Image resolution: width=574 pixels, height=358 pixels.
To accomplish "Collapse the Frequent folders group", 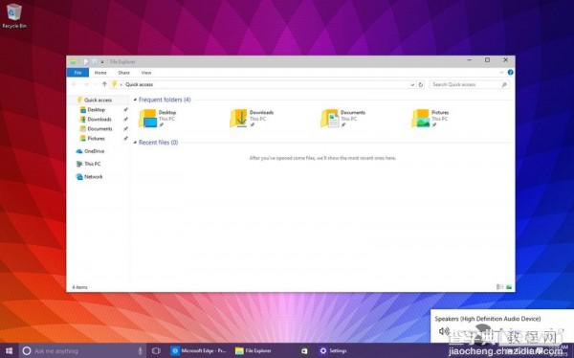I will (x=135, y=101).
